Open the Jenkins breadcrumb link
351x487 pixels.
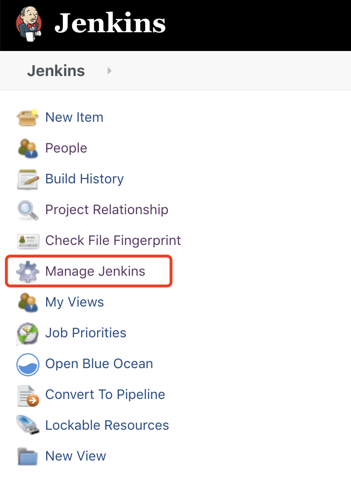[x=56, y=71]
